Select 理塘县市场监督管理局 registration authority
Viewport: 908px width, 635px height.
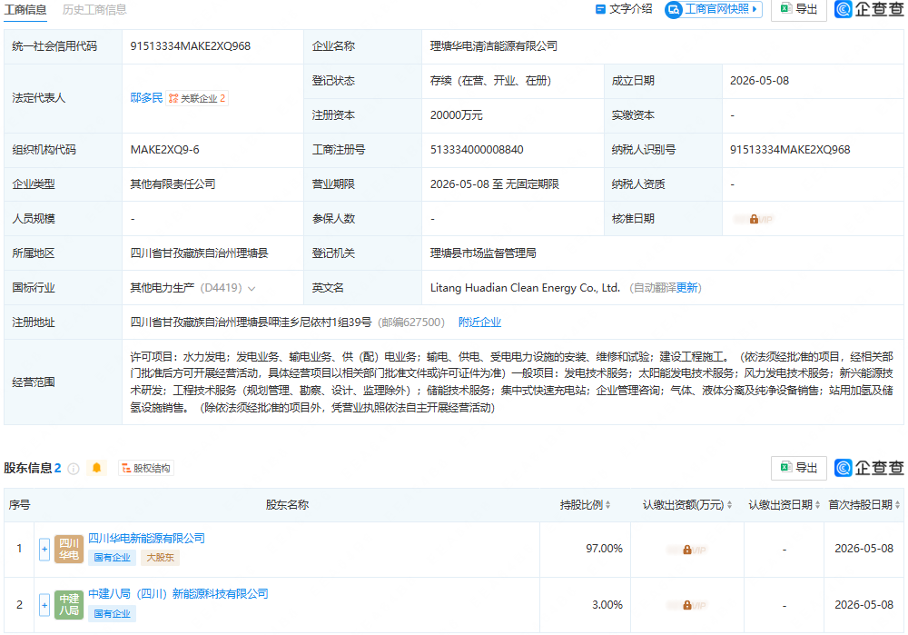[483, 253]
